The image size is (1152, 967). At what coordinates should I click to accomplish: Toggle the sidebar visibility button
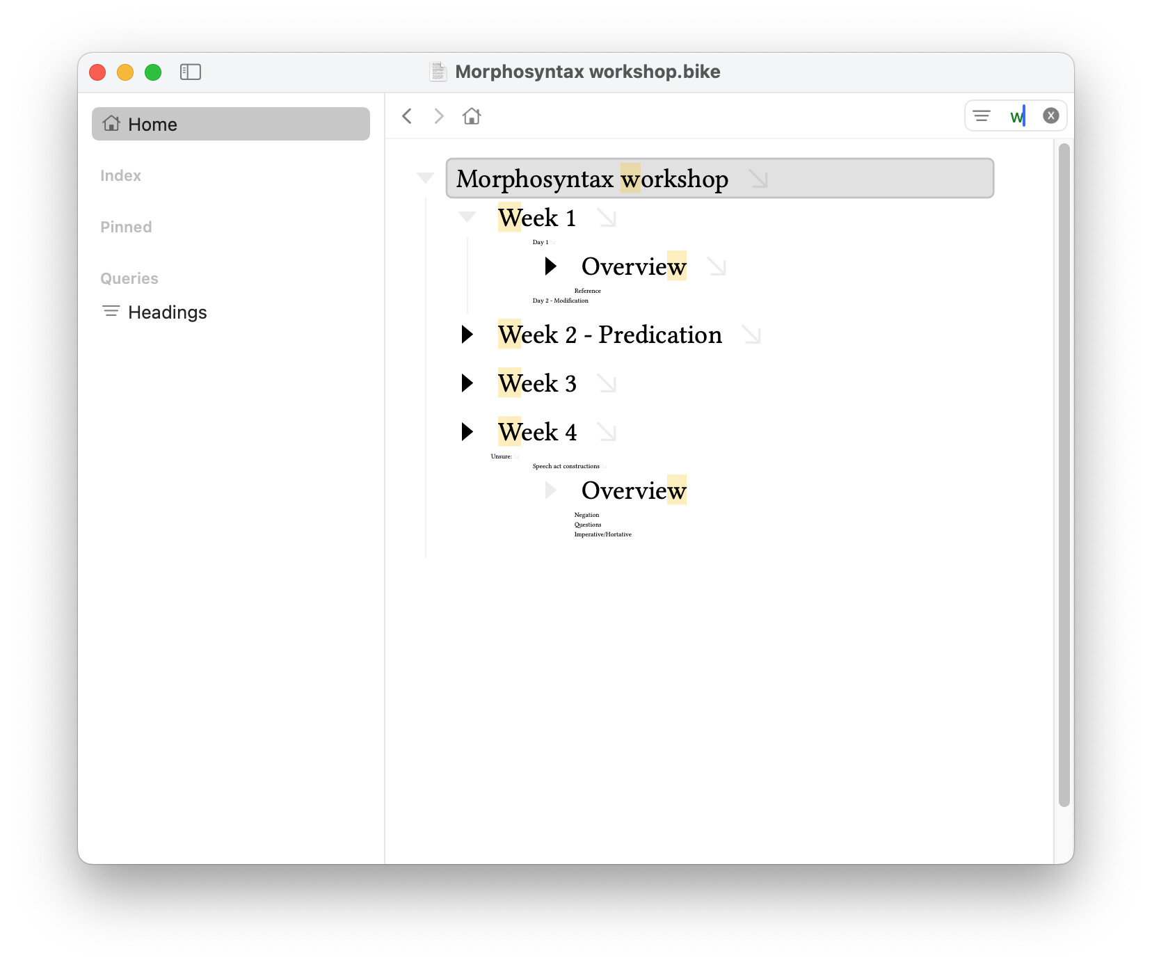190,72
